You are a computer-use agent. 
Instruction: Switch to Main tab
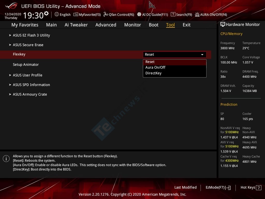click(51, 25)
